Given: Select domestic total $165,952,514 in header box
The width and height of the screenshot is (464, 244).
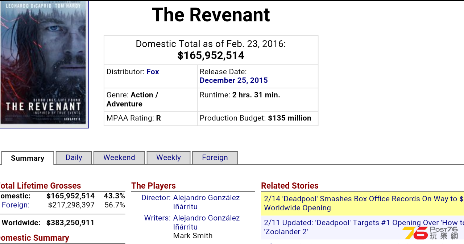Looking at the screenshot, I should pyautogui.click(x=211, y=55).
